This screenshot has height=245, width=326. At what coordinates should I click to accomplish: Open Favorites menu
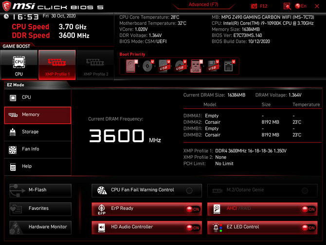(x=40, y=209)
